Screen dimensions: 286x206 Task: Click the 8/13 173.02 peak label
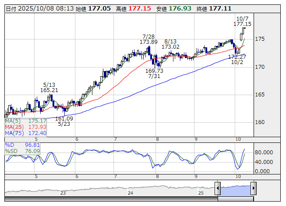(170, 44)
